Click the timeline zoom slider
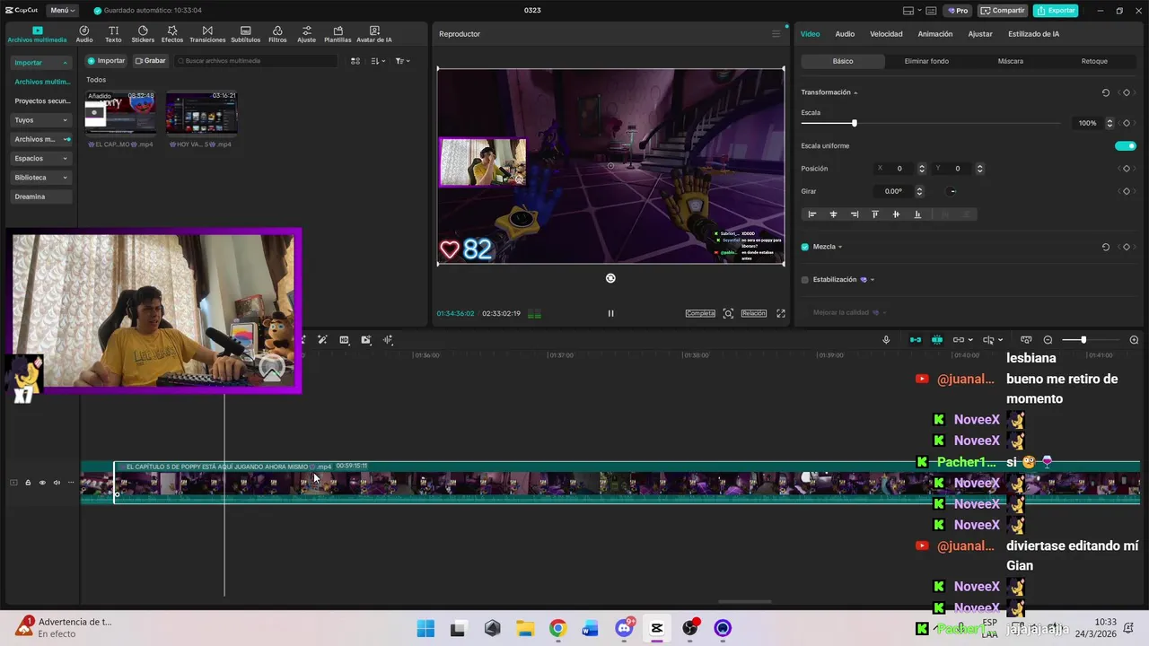This screenshot has width=1149, height=646. pos(1083,340)
